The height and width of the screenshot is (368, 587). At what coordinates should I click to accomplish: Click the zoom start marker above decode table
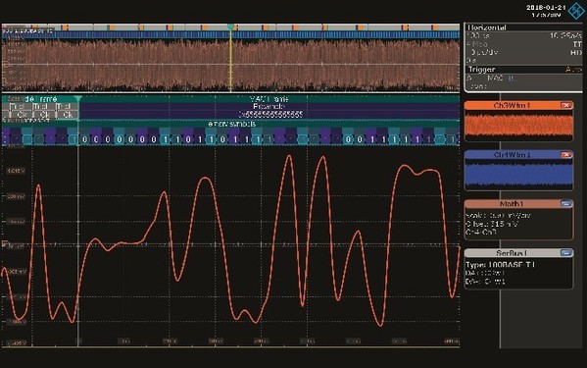point(77,98)
